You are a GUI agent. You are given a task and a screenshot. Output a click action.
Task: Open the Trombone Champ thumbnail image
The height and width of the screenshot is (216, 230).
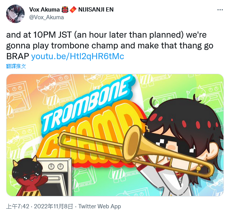click(115, 135)
